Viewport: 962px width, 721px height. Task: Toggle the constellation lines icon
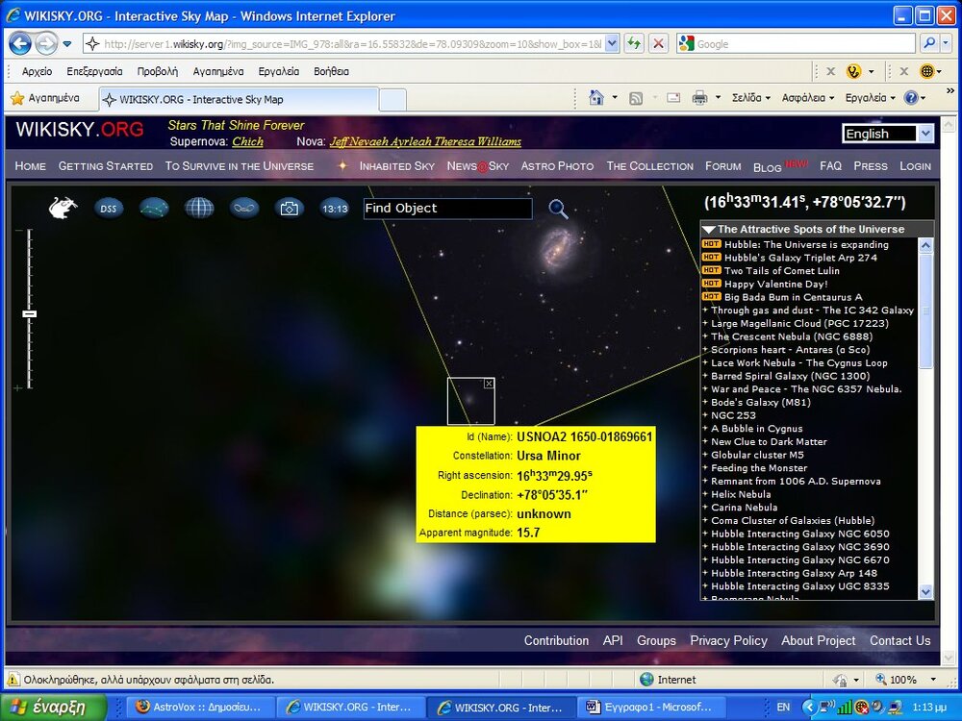click(154, 208)
